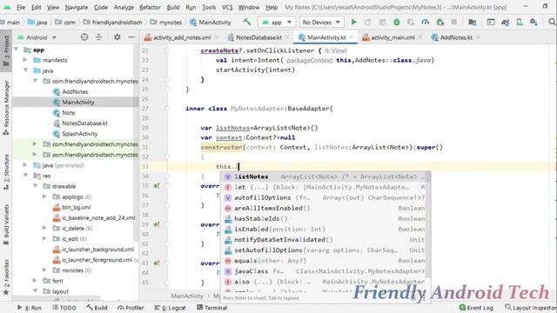Open the No Devices dropdown
The image size is (557, 313).
(321, 22)
